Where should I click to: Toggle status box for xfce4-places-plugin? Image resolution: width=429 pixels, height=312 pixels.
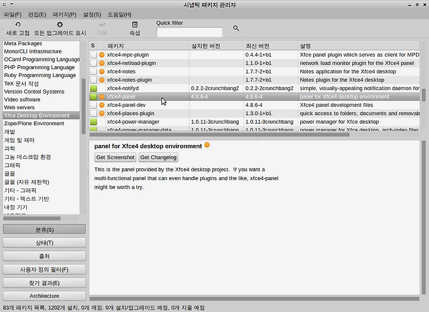(94, 113)
